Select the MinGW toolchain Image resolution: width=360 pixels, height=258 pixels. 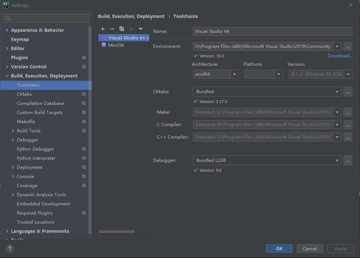124,45
